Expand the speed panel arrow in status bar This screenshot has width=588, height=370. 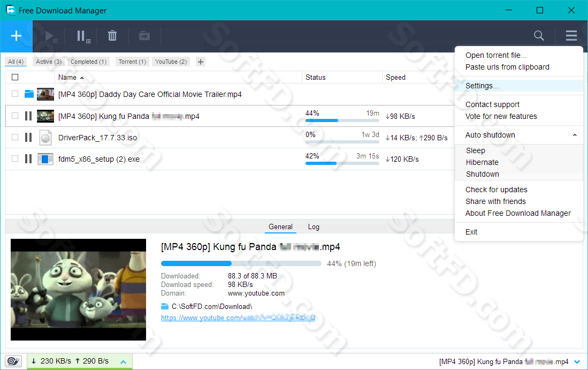[x=124, y=362]
